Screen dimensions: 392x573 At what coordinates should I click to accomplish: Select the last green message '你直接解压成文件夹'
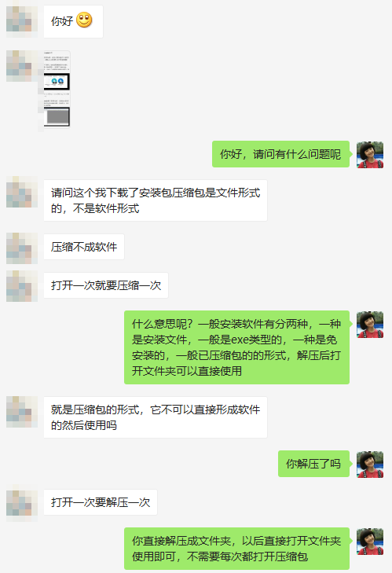[x=236, y=549]
